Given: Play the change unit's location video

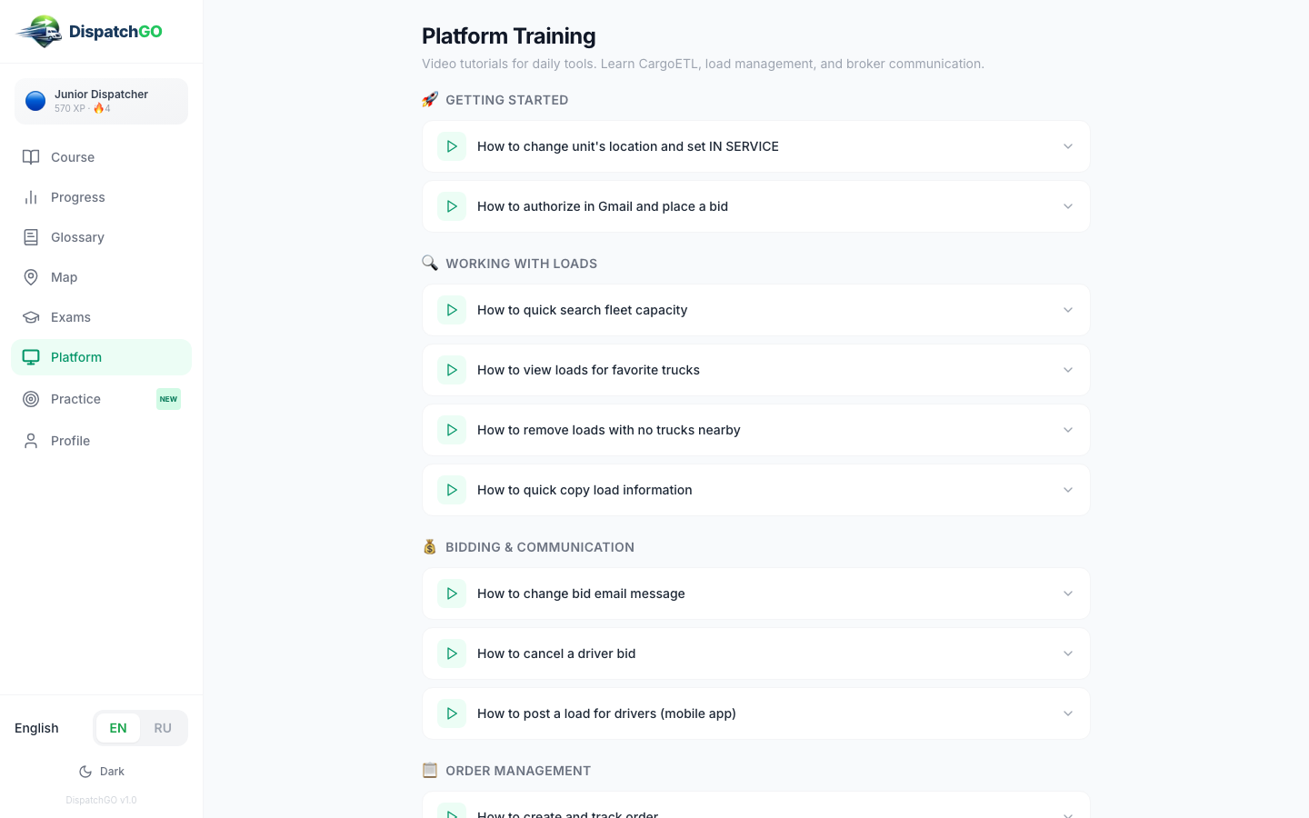Looking at the screenshot, I should [452, 146].
